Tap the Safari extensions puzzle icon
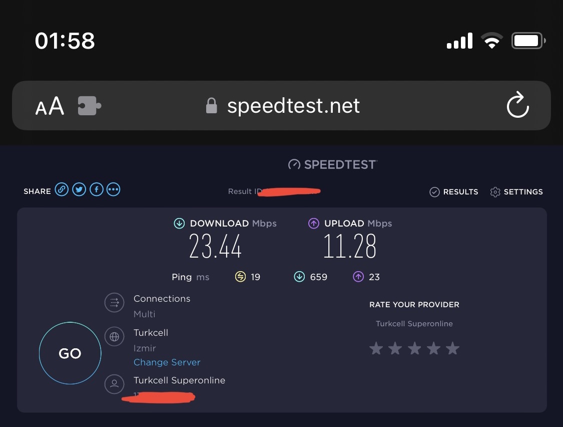Screen dimensions: 563x427 (x=90, y=106)
